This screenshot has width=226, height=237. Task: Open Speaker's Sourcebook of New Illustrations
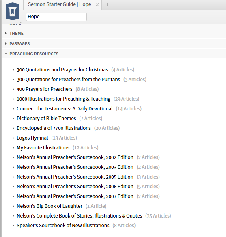coord(63,226)
